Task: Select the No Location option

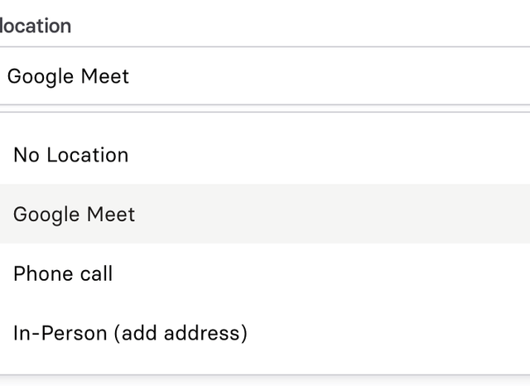Action: tap(71, 155)
